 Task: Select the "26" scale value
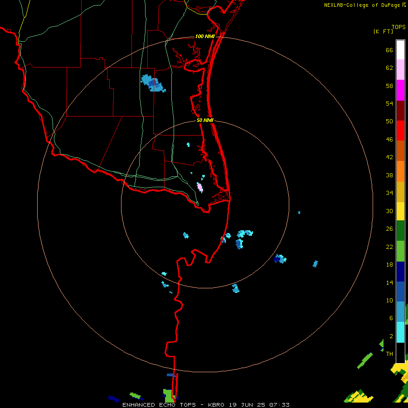coord(389,229)
